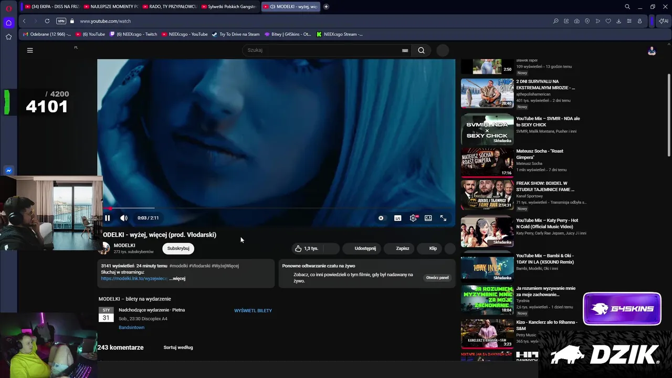The height and width of the screenshot is (378, 672).
Task: Open 'Odebrane (12 966)' Gmail bookmark
Action: tap(47, 34)
